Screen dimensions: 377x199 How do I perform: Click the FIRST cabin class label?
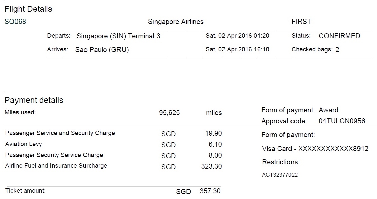click(301, 22)
